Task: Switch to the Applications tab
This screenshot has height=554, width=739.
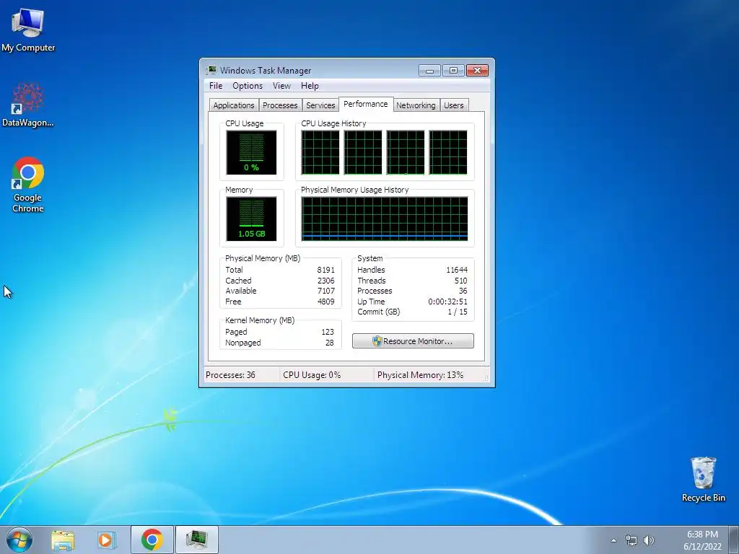Action: pyautogui.click(x=234, y=105)
